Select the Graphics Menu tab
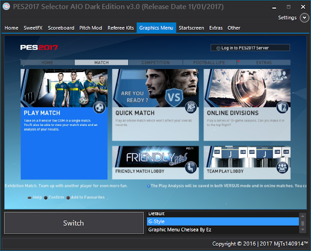 156,28
